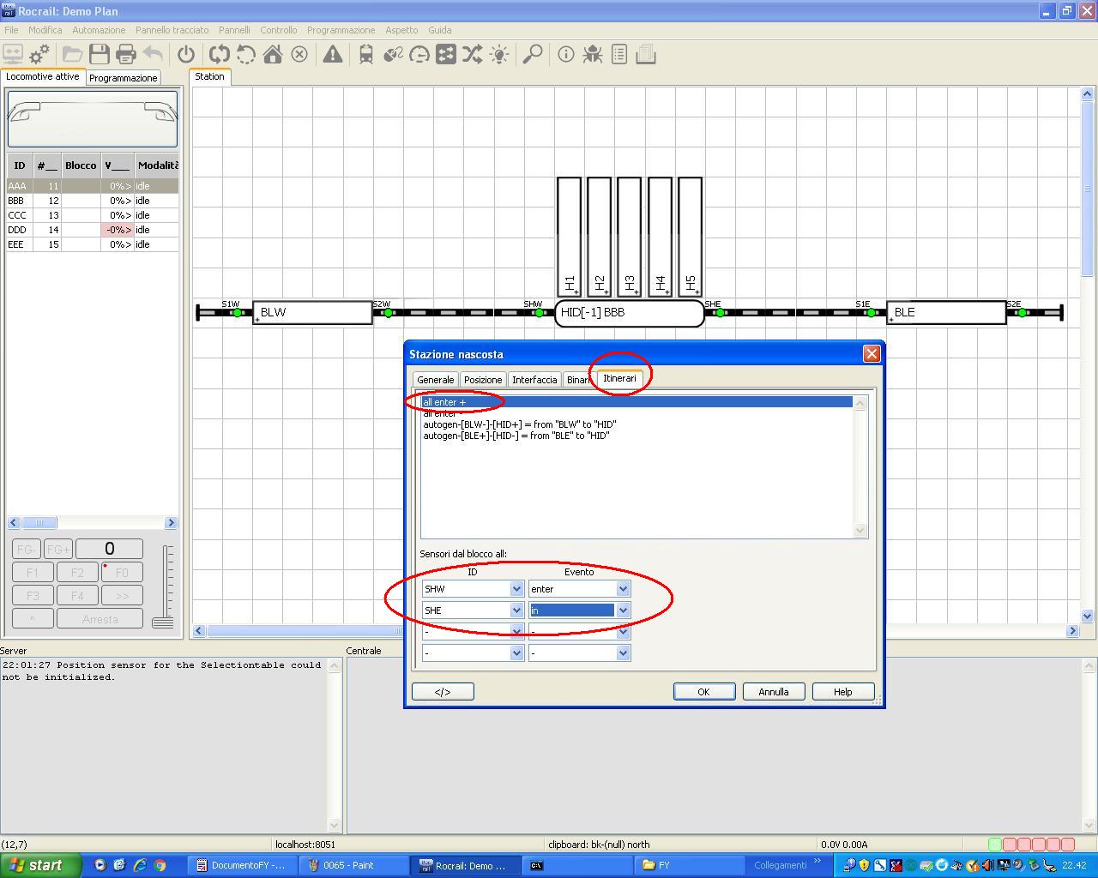Click the mouse control toolbar icon
The width and height of the screenshot is (1098, 878).
[393, 55]
